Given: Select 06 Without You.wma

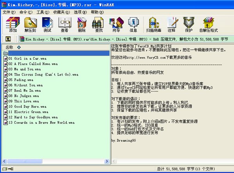Looking at the screenshot, I should tap(25, 85).
